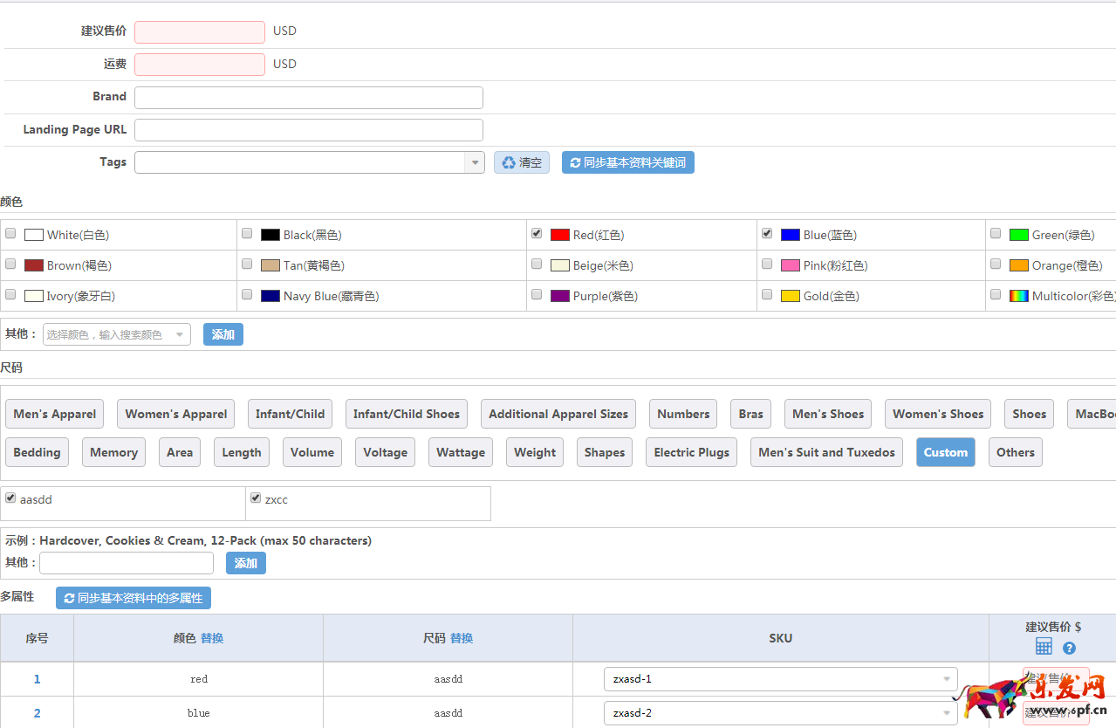This screenshot has height=728, width=1116.
Task: Focus the Landing Page URL input field
Action: 308,130
